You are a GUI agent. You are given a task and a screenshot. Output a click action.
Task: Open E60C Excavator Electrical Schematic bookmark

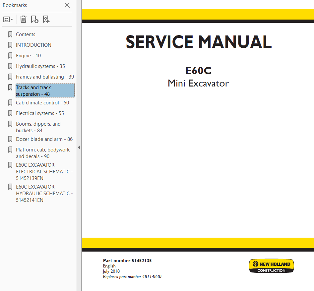[44, 172]
